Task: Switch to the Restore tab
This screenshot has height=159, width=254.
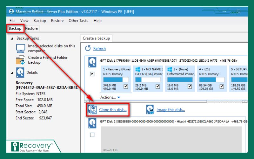Action: (31, 28)
